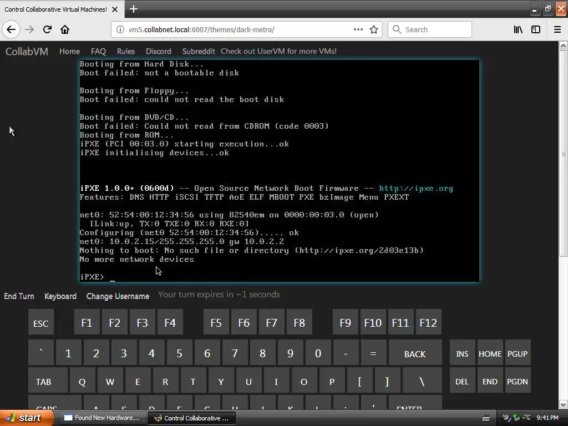Click the taskbar clock showing 9:41 PM
The height and width of the screenshot is (426, 568).
coord(547,418)
